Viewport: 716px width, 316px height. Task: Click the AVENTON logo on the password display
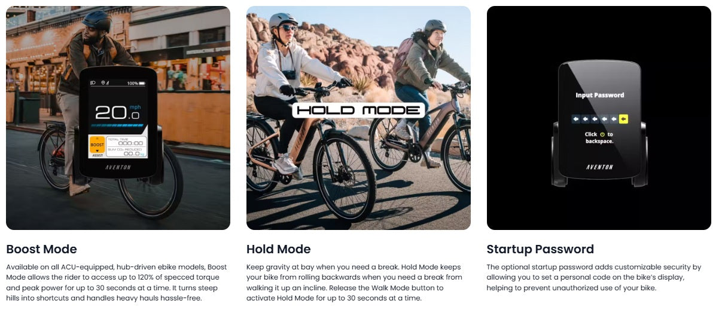click(599, 167)
